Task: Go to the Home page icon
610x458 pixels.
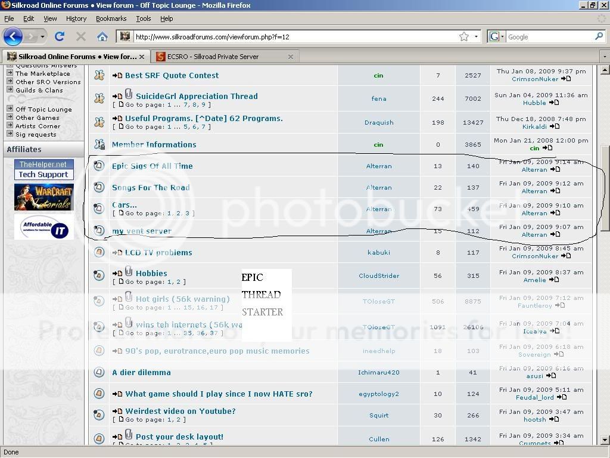Action: (x=102, y=36)
